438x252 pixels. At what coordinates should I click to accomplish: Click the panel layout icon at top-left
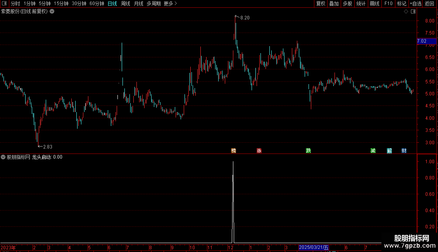[x=4, y=3]
